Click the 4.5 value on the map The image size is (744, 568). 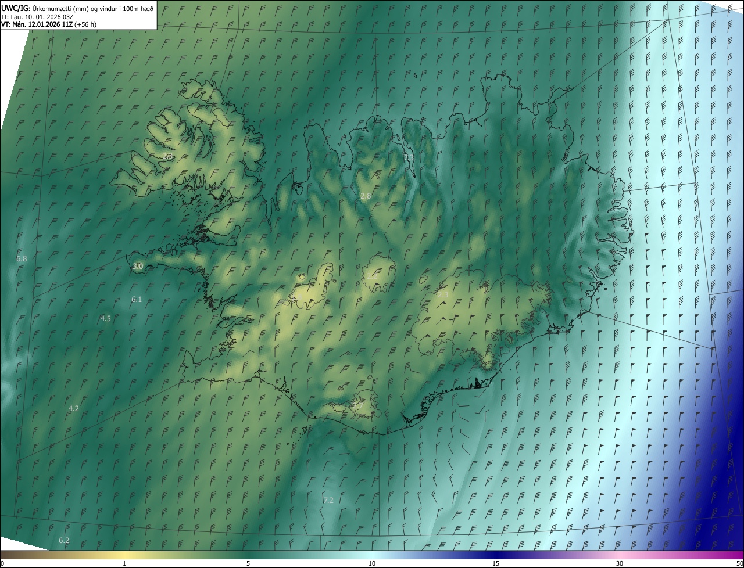(105, 318)
